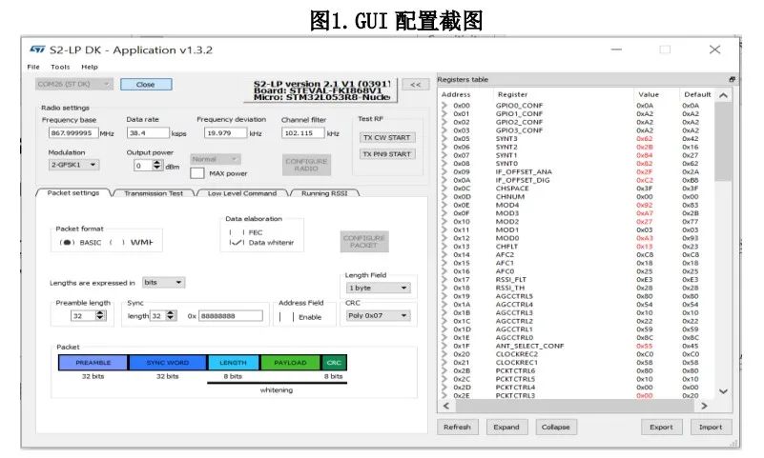Switch to the Low Level Command tab
The image size is (764, 458).
pos(242,193)
